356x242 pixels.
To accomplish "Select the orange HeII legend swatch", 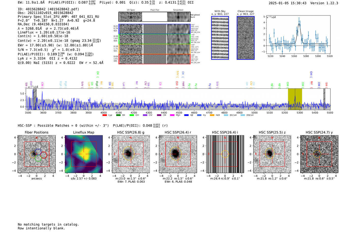I will 212,115.
